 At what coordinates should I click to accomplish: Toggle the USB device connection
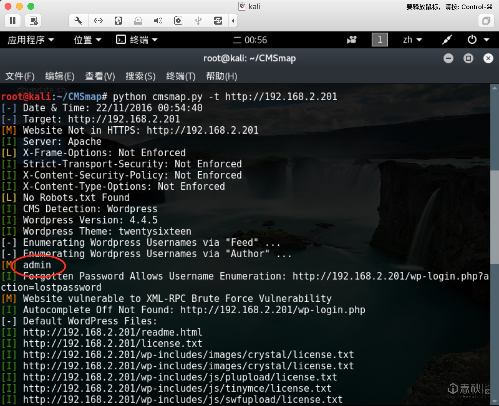click(x=198, y=21)
